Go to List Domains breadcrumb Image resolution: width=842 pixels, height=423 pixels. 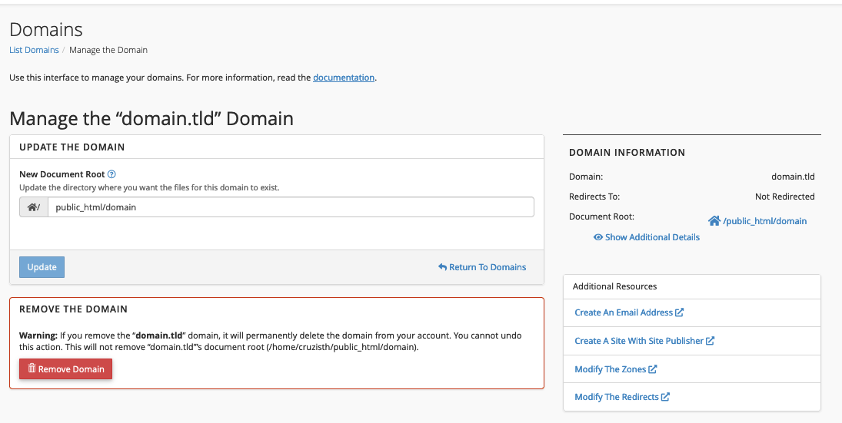(x=34, y=50)
